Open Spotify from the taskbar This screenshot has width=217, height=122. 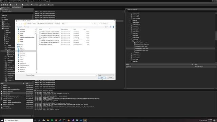[x=52, y=120]
